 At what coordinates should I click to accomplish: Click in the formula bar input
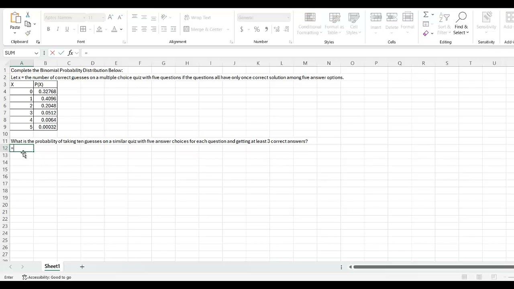(297, 53)
